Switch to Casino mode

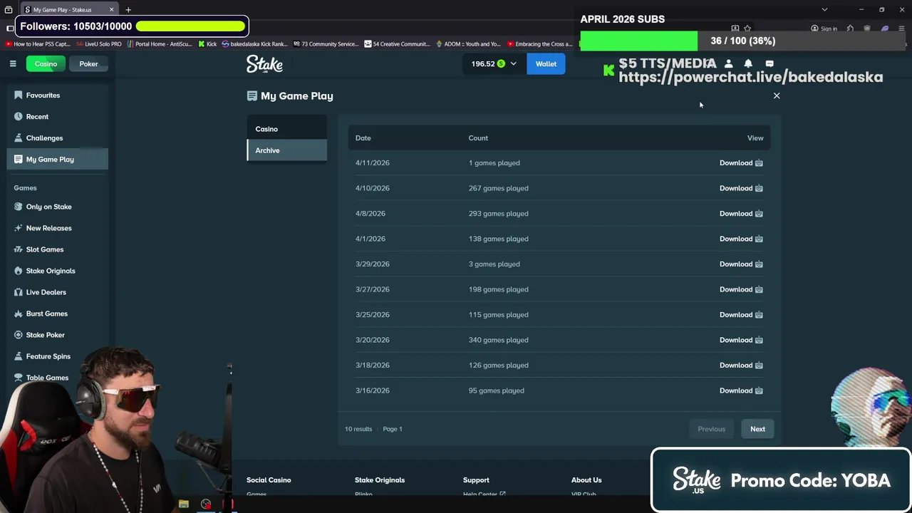coord(46,63)
